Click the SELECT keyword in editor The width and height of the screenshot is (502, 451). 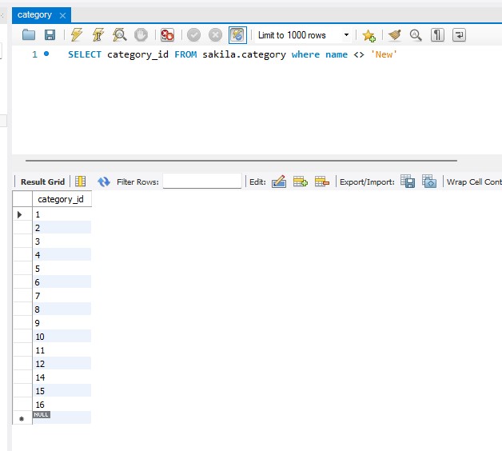85,54
